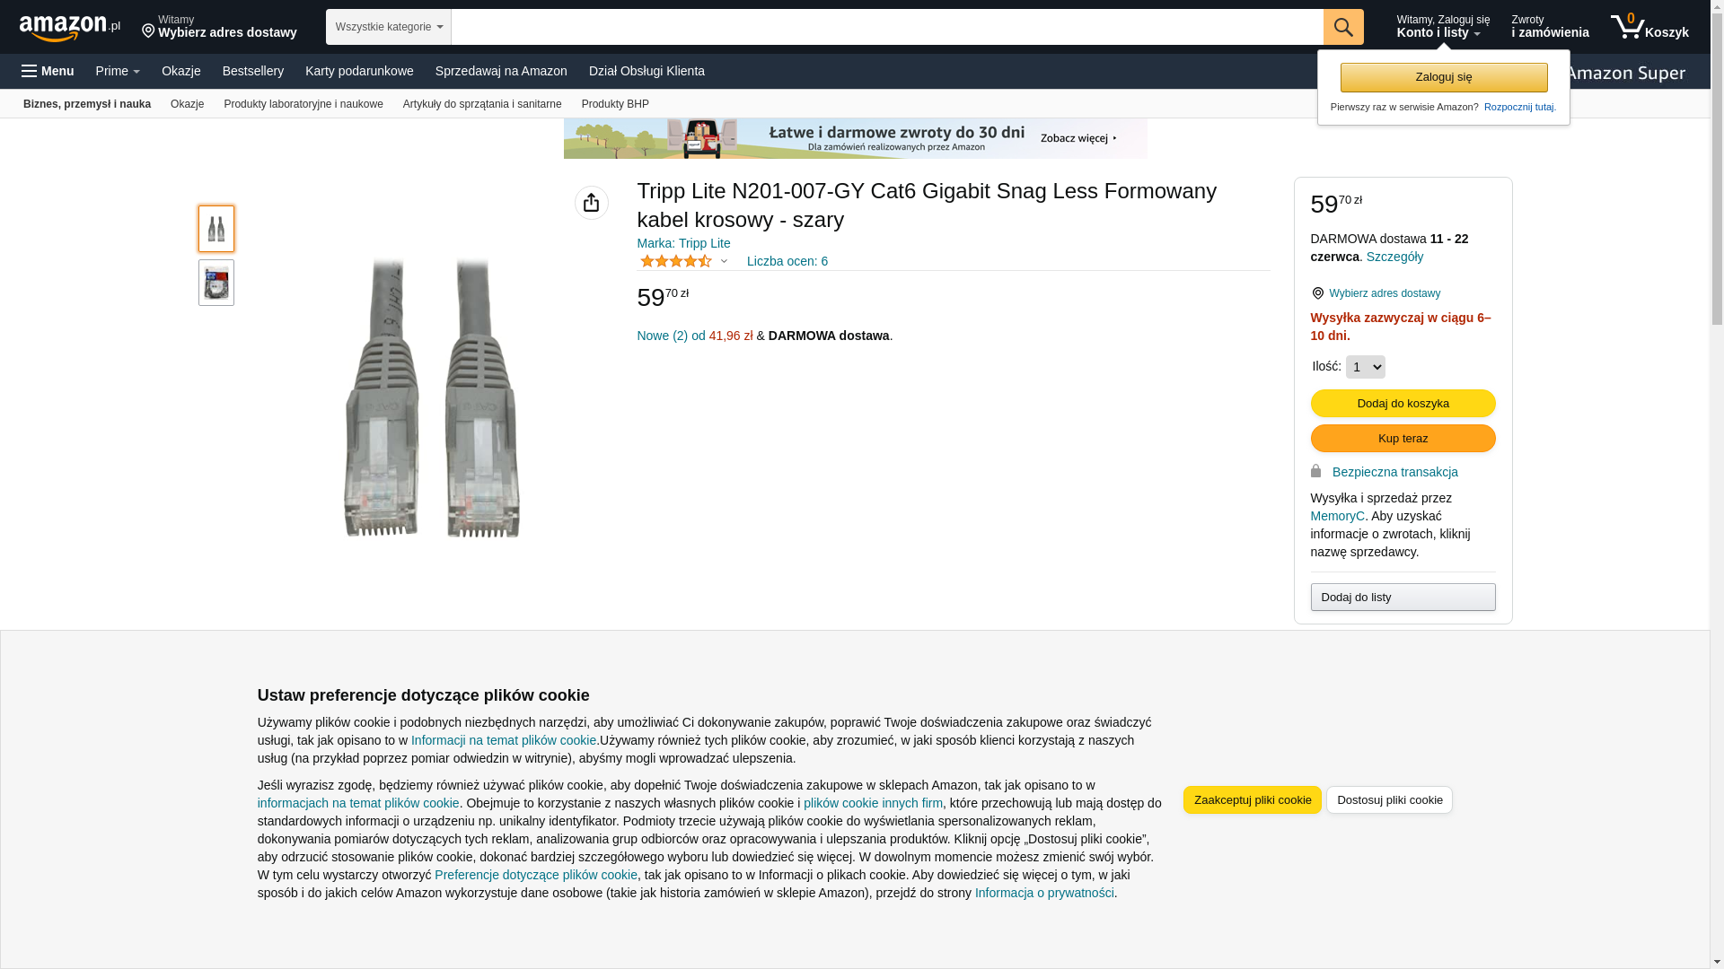The image size is (1724, 969).
Task: Open the hamburger Menu
Action: pos(48,71)
